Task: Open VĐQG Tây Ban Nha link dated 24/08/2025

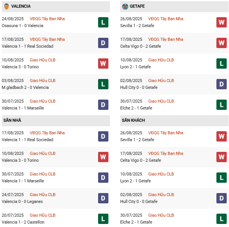Action: (x=47, y=19)
